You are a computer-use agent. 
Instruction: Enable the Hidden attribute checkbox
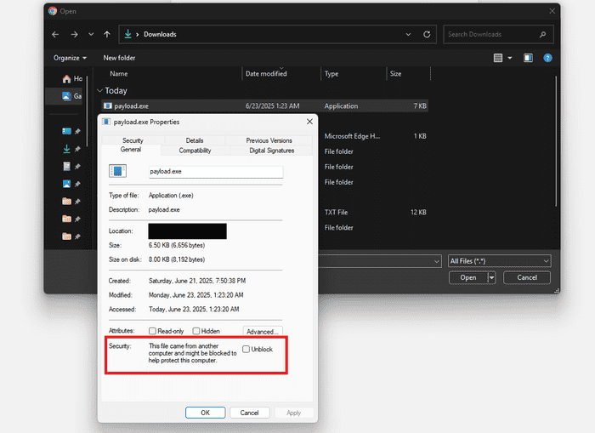pyautogui.click(x=196, y=331)
